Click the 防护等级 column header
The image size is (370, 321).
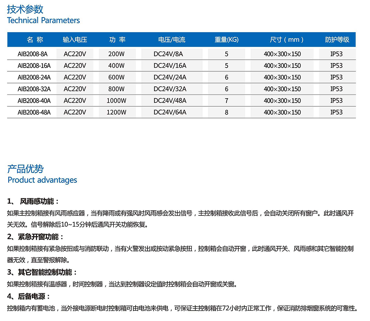point(337,40)
